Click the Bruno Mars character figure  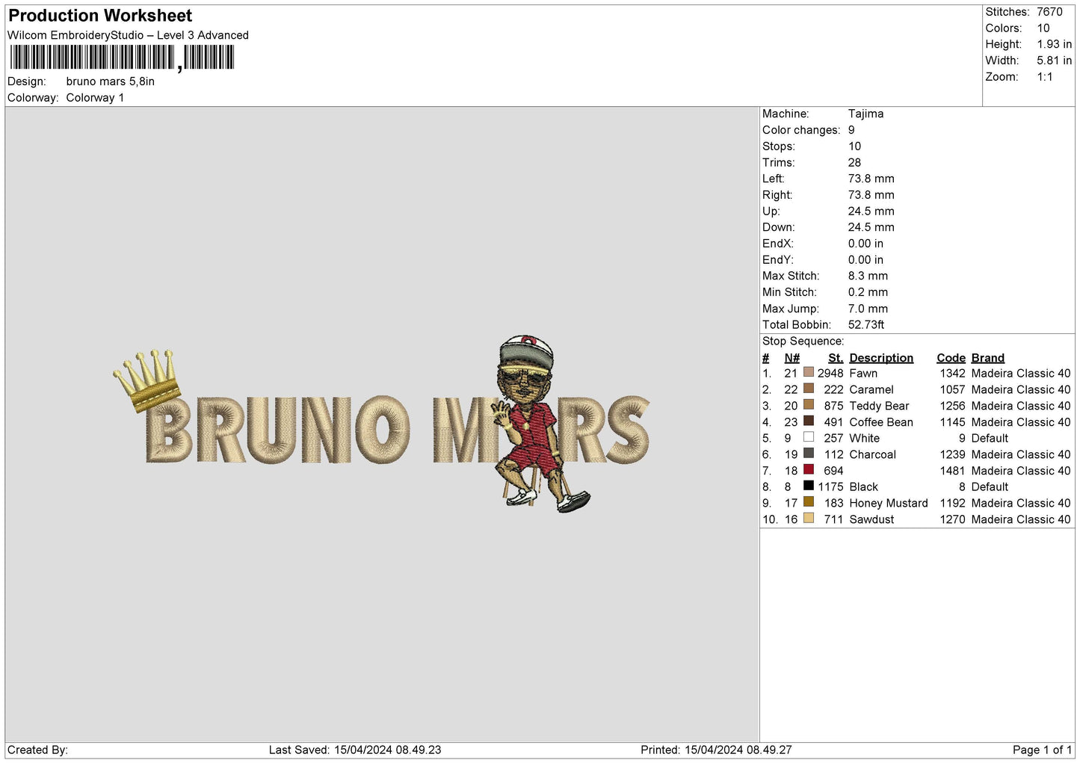540,423
